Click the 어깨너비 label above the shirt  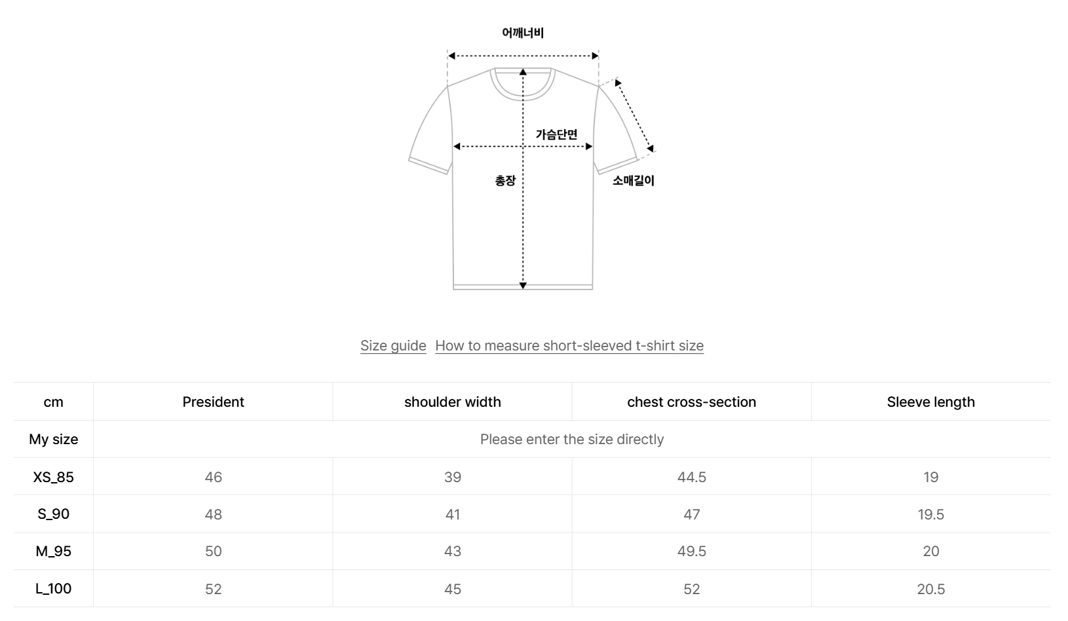click(x=523, y=33)
